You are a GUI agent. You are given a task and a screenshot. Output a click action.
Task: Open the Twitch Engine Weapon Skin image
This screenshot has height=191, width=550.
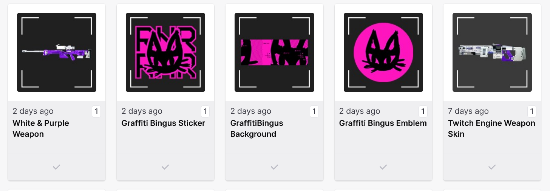pos(492,52)
